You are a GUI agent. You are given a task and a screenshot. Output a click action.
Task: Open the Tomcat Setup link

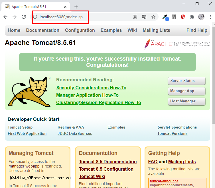click(20, 127)
